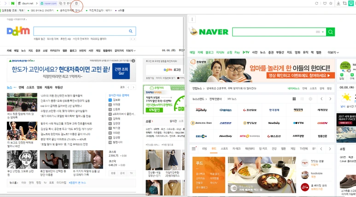The image size is (356, 197).
Task: Open 지식iN in Naver menu
Action: click(x=220, y=52)
